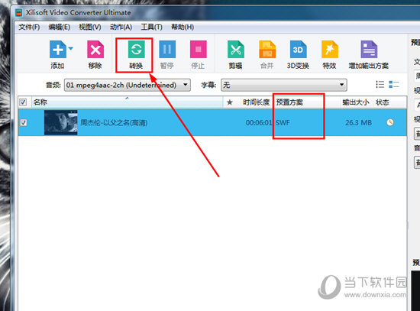Open the 帮助(H) menu
420x311 pixels.
183,27
